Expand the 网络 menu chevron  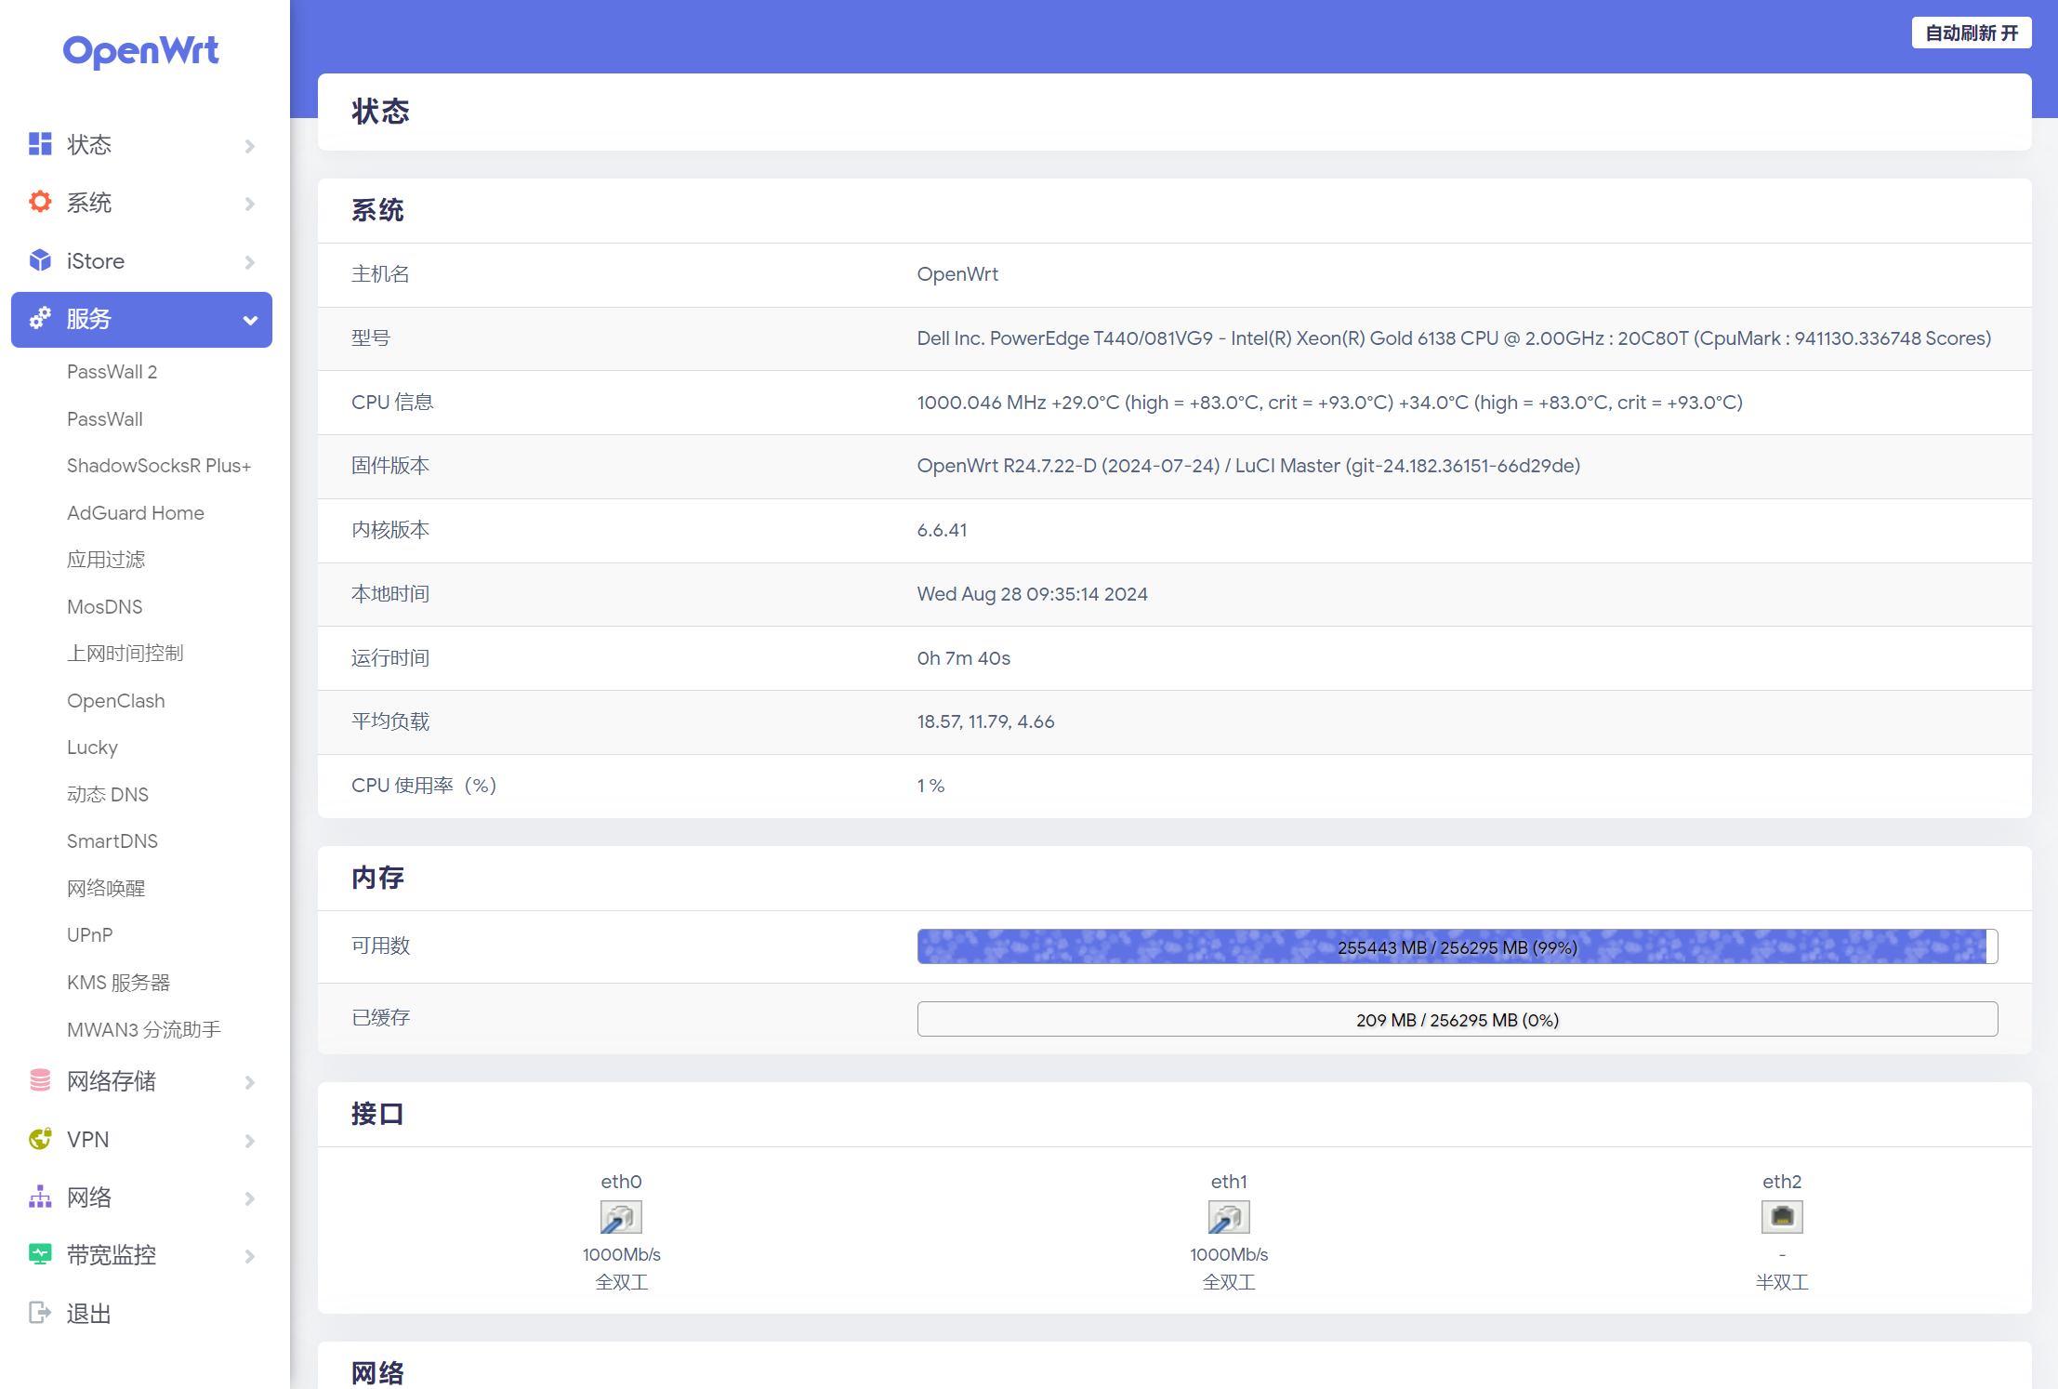point(249,1198)
